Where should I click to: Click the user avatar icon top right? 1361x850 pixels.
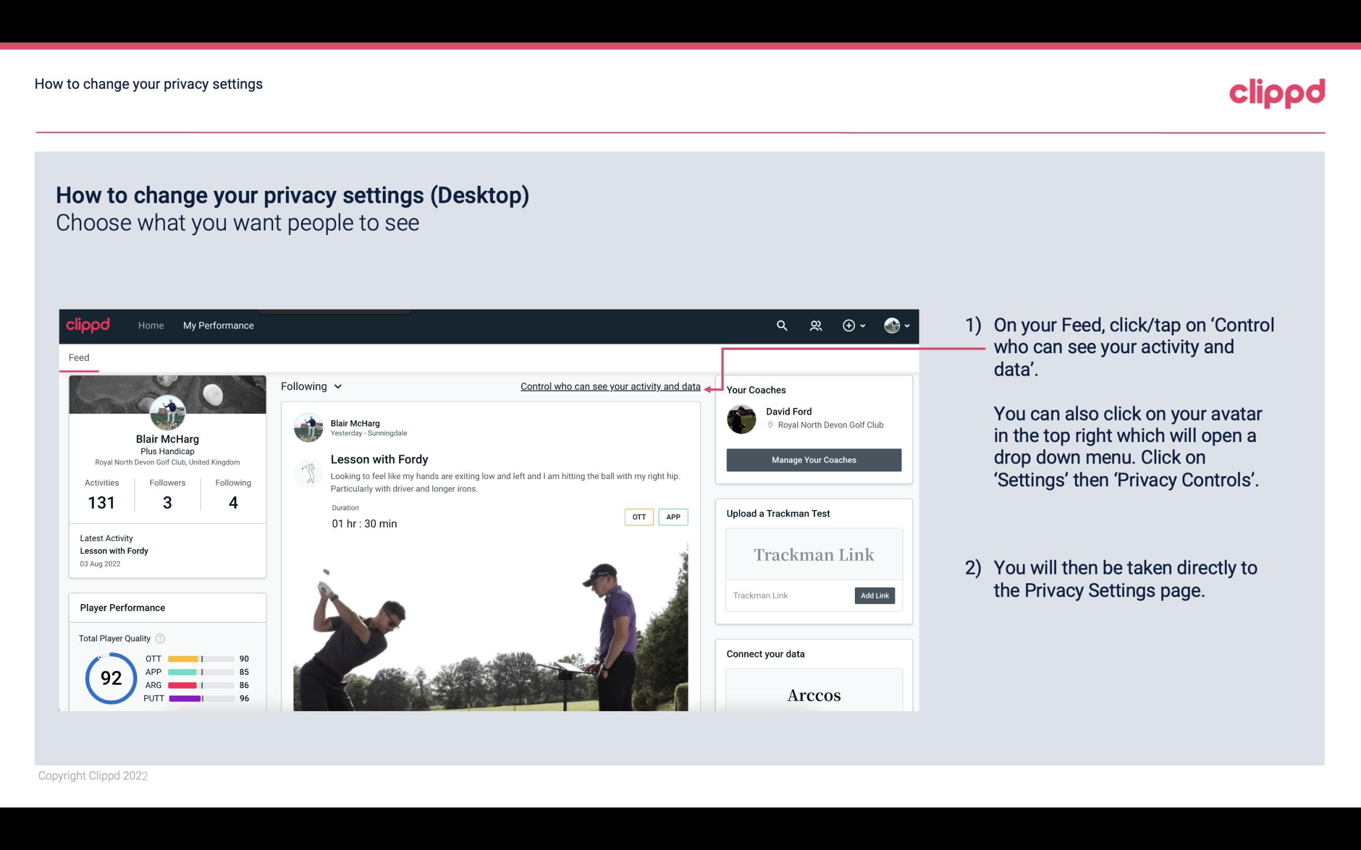click(891, 325)
